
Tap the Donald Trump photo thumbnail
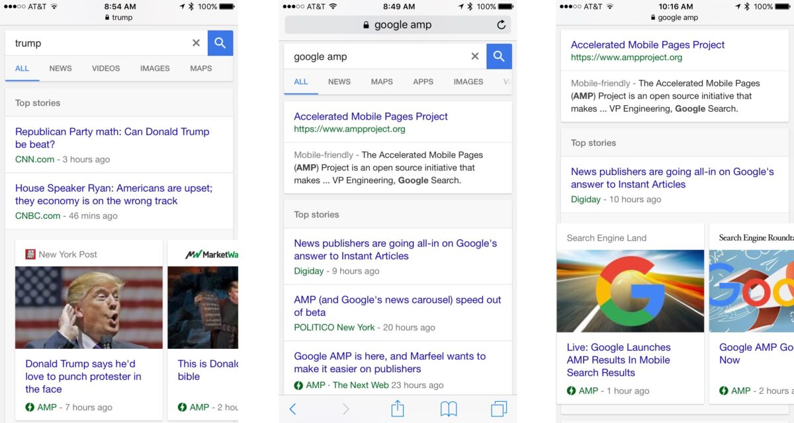89,307
